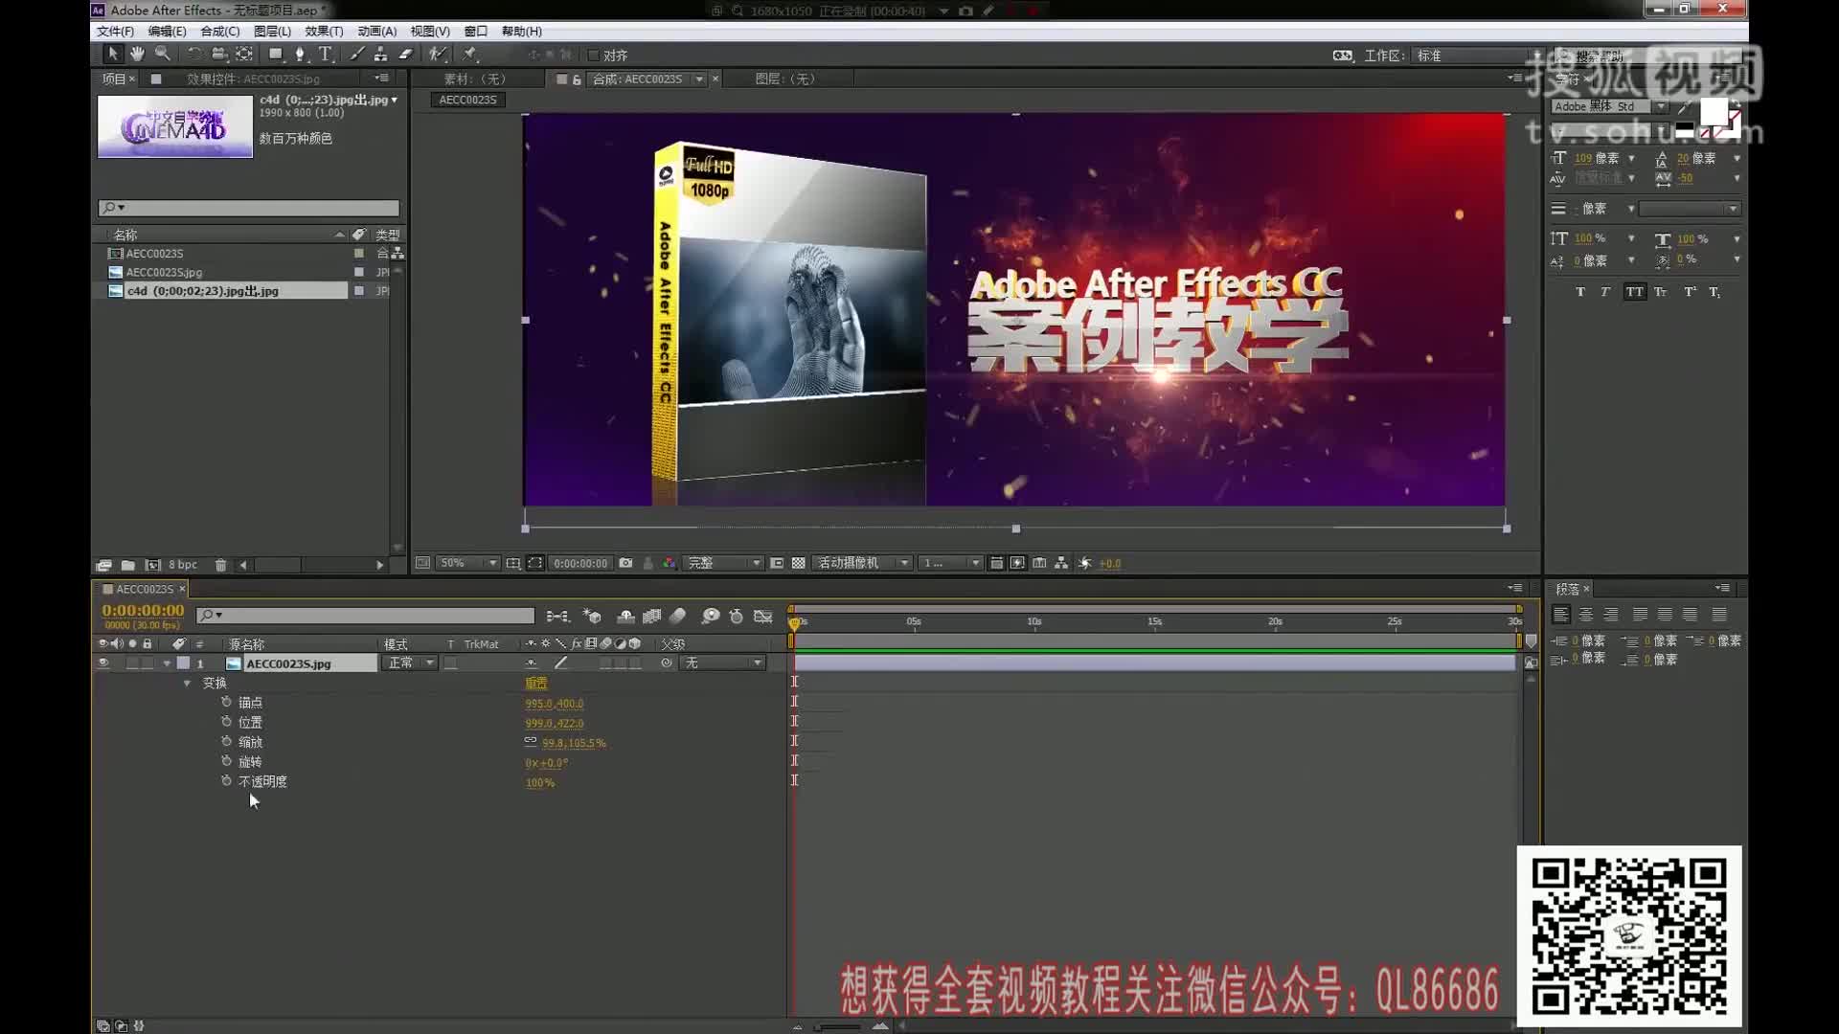Select the Selection arrow tool

pyautogui.click(x=112, y=55)
